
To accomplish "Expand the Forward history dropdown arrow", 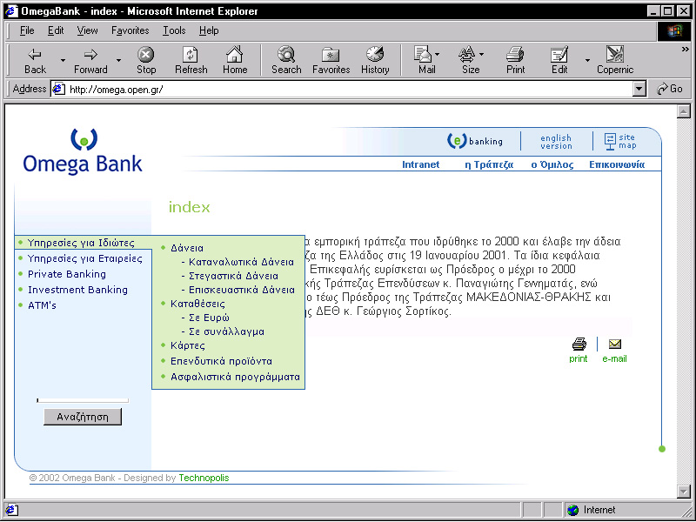I will (x=118, y=60).
